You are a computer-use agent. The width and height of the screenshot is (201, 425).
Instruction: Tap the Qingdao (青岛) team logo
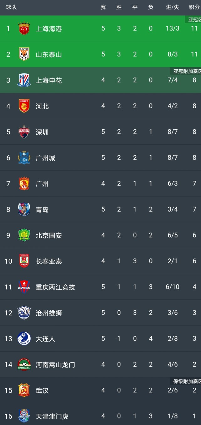tap(24, 209)
